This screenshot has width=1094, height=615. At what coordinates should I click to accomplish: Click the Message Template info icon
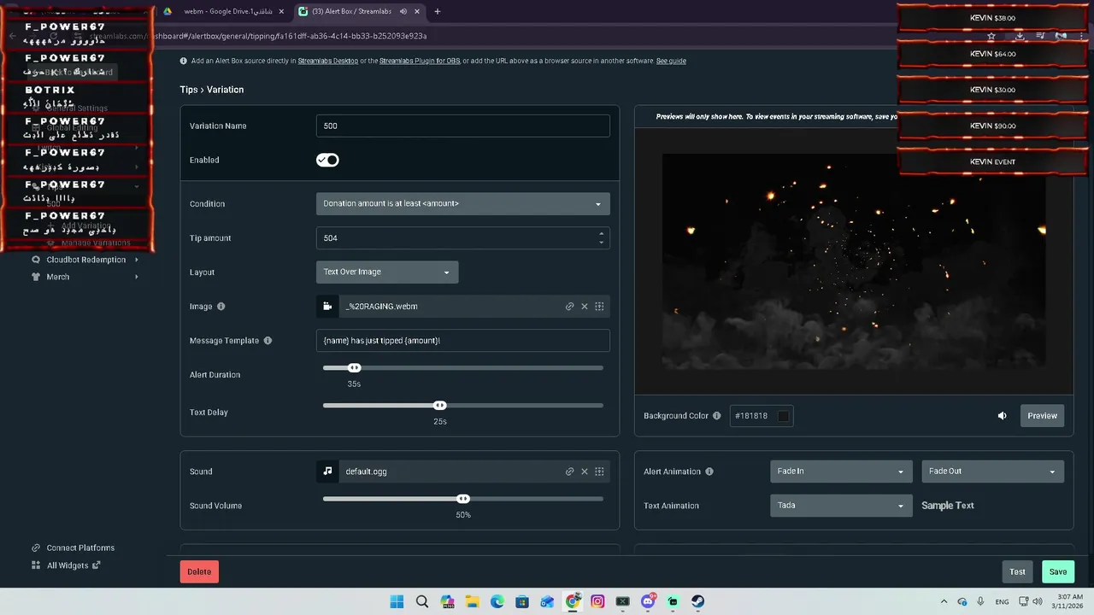pos(268,341)
